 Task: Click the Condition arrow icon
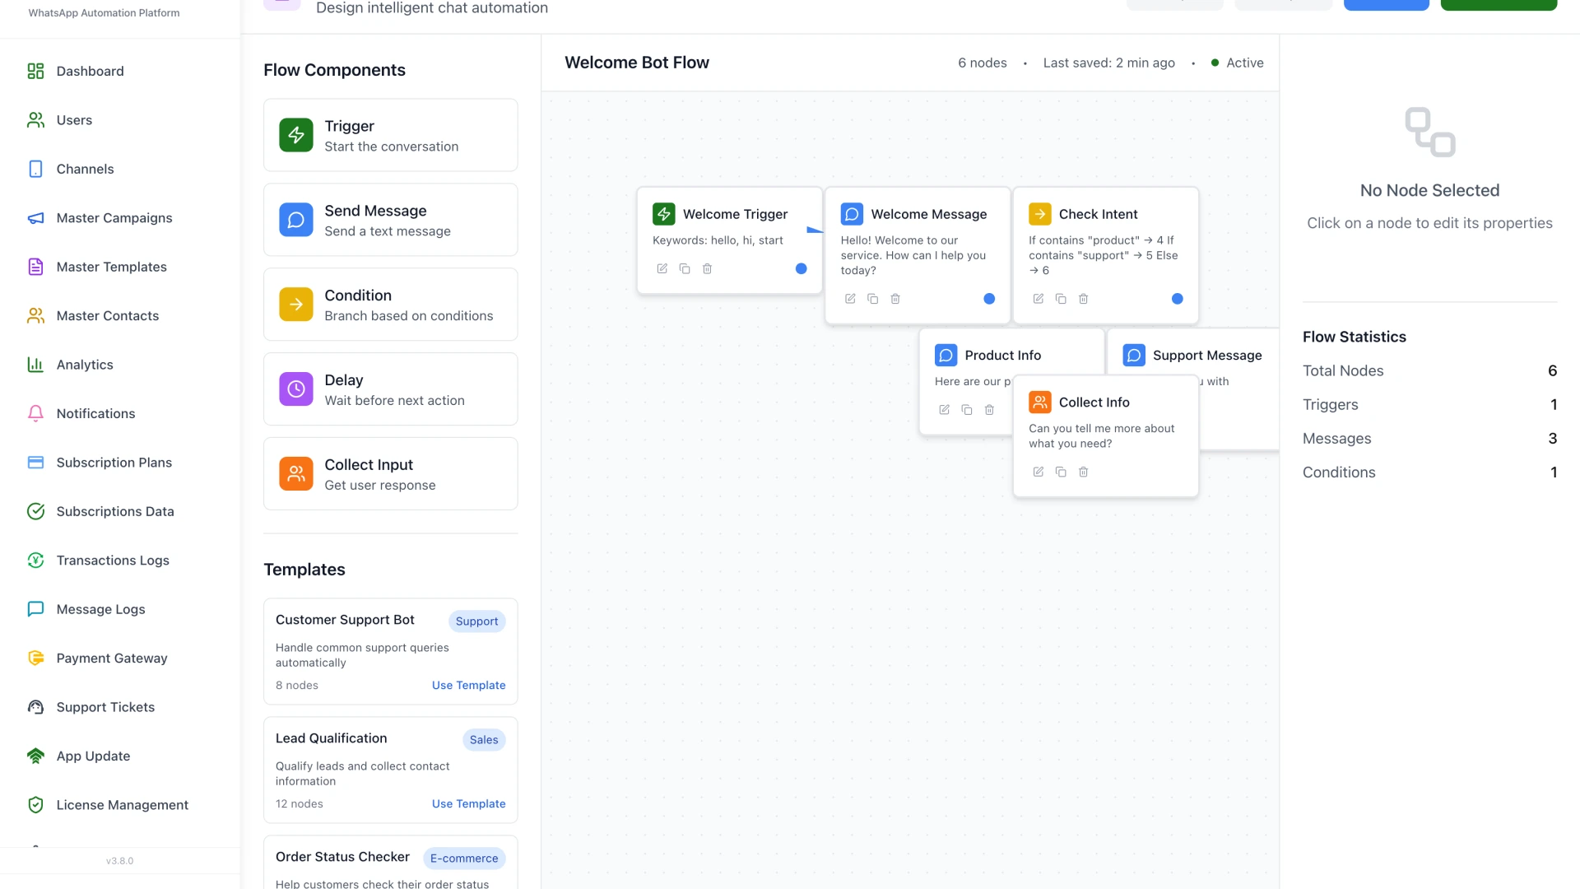click(296, 305)
